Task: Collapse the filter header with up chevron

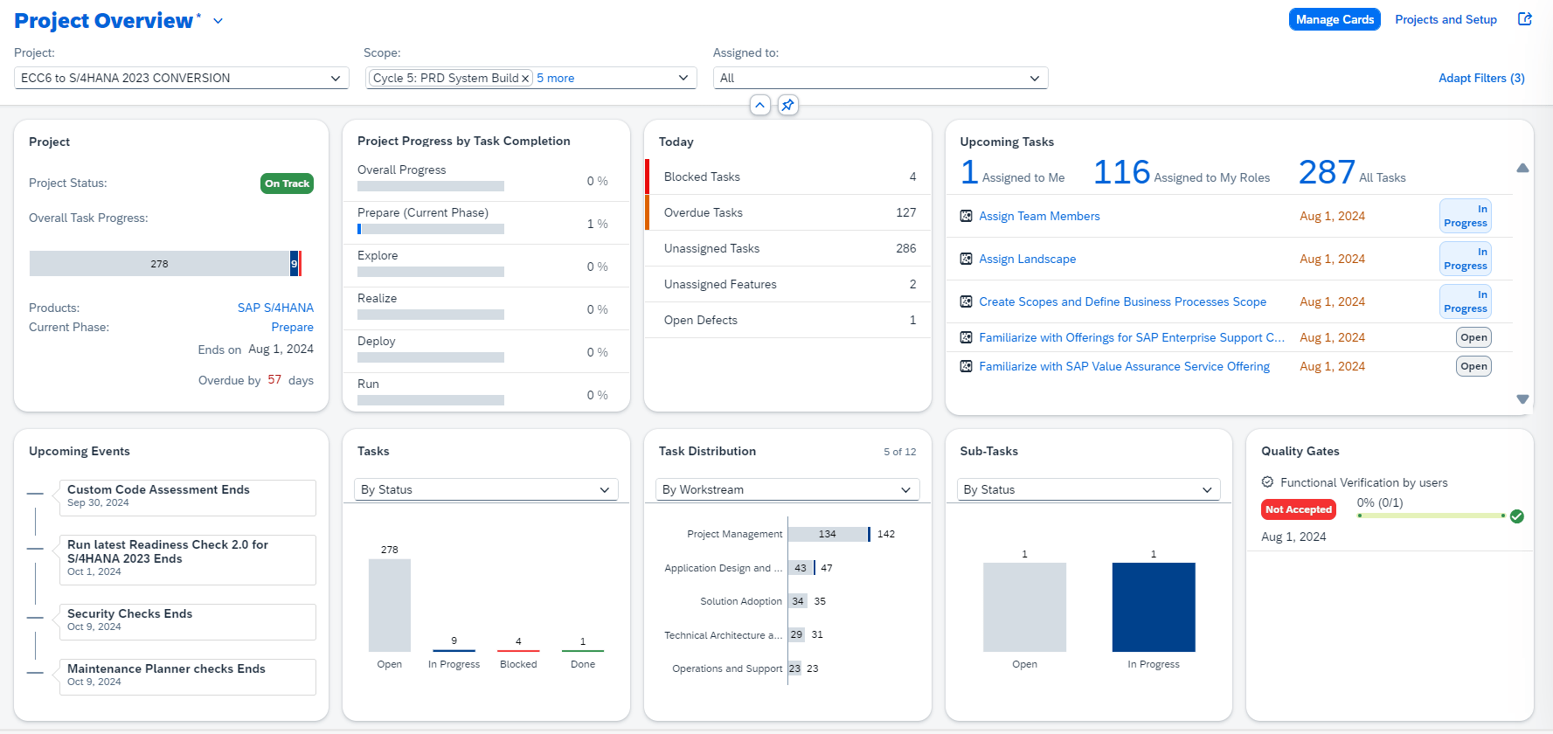Action: coord(760,105)
